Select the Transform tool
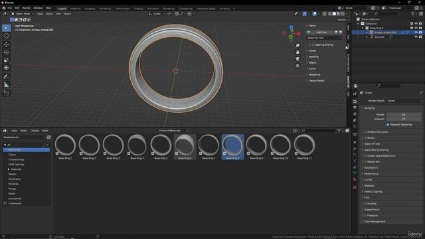The height and width of the screenshot is (239, 425). click(x=6, y=68)
